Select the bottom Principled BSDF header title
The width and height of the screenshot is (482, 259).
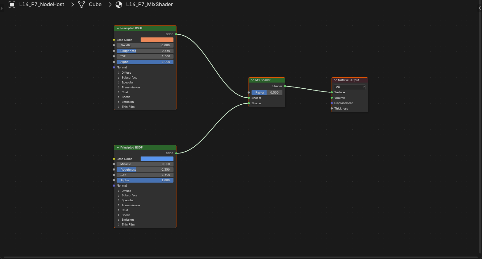pyautogui.click(x=131, y=148)
